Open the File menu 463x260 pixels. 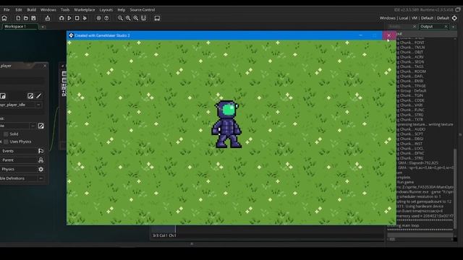[7, 9]
